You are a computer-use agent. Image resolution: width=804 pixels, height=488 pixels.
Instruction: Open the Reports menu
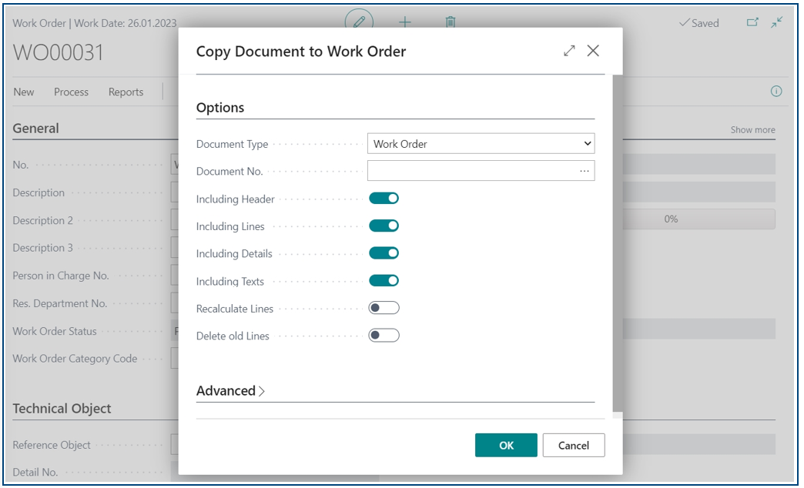coord(126,92)
